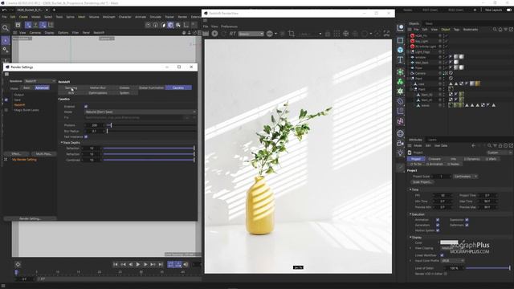Click the Key_Light red object icon
The width and height of the screenshot is (514, 289).
coord(412,41)
